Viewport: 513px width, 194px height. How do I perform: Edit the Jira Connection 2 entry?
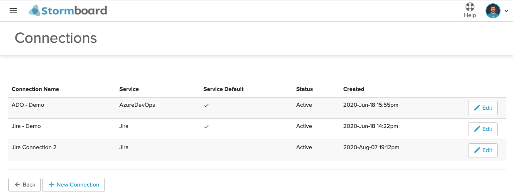click(483, 150)
